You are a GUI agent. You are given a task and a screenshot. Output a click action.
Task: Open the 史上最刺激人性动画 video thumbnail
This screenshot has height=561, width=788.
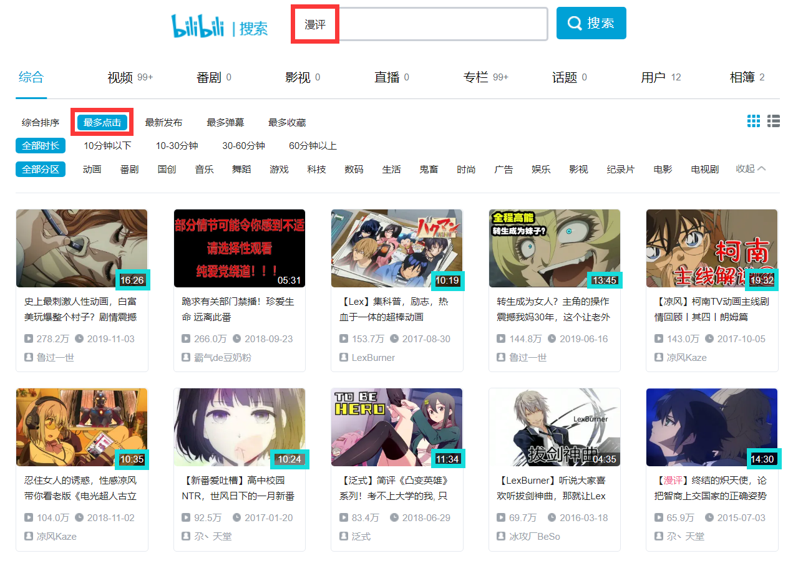[82, 248]
